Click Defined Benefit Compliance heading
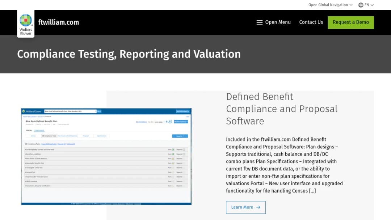391x220 pixels. point(282,109)
